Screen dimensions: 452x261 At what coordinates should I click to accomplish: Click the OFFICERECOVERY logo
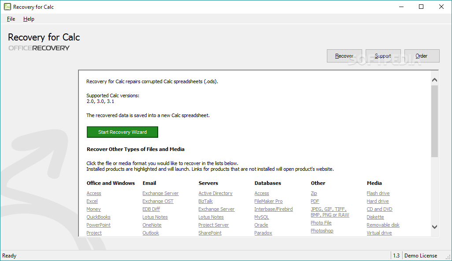(x=39, y=48)
